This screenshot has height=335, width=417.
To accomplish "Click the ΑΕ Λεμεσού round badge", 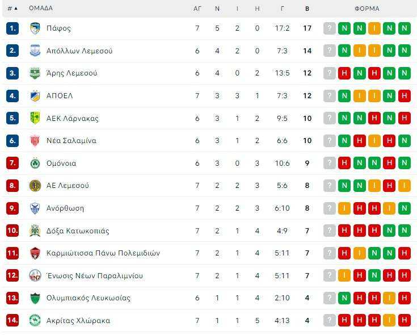I will [x=35, y=186].
